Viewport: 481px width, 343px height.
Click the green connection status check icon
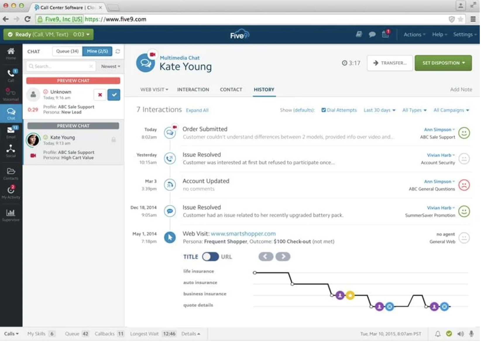(449, 334)
